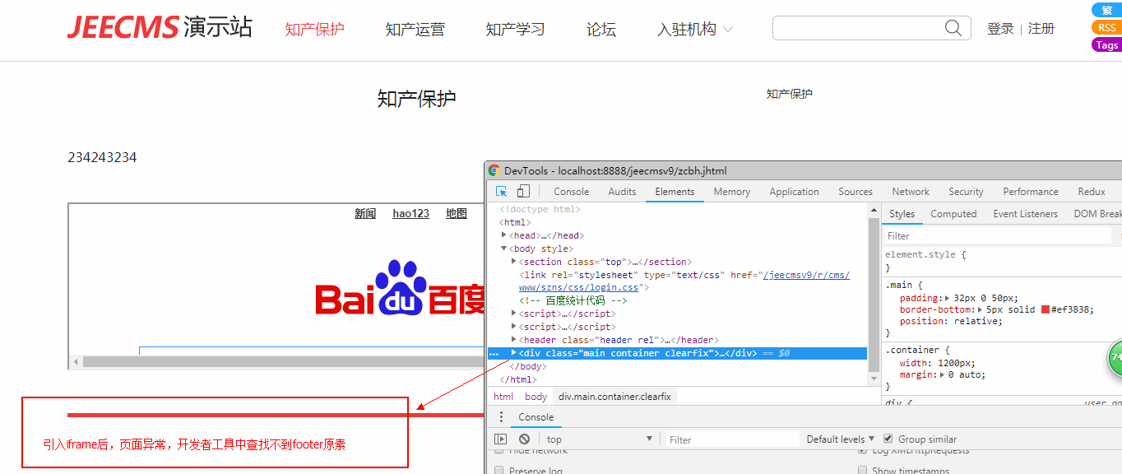Click the three dots beside selected div row
Viewport: 1122px width, 474px height.
coord(494,353)
